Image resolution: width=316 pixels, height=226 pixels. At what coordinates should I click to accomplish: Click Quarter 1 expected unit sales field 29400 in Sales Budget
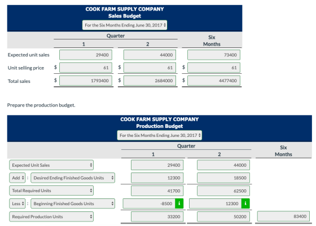tap(86, 55)
